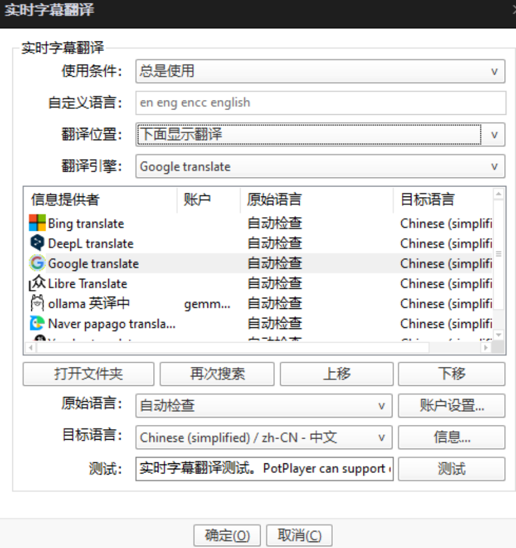516x548 pixels.
Task: Click Chinese (simplifi in the ollama row
Action: [x=446, y=304]
